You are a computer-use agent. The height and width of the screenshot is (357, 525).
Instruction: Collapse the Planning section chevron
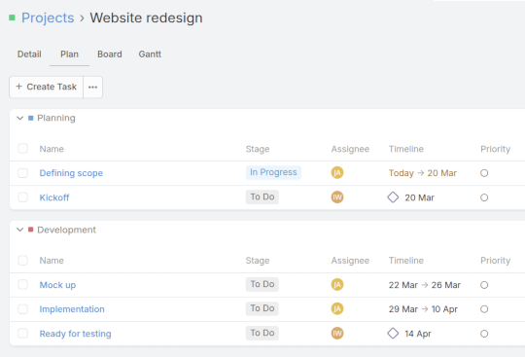click(x=20, y=118)
